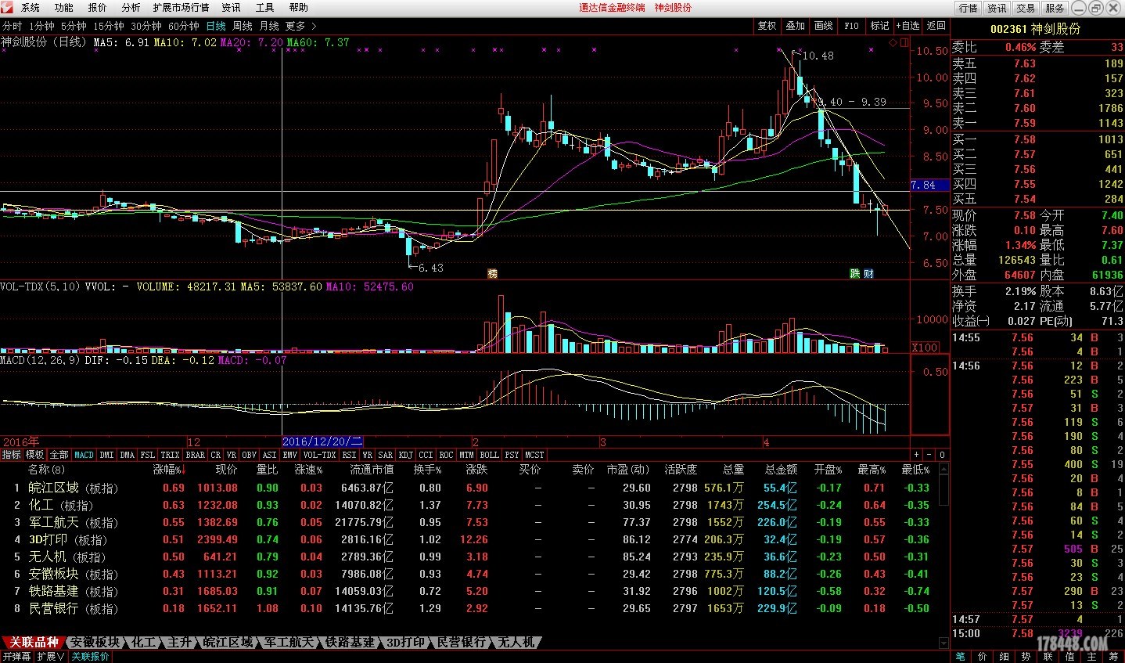
Task: Select the RSI indicator
Action: [x=349, y=454]
